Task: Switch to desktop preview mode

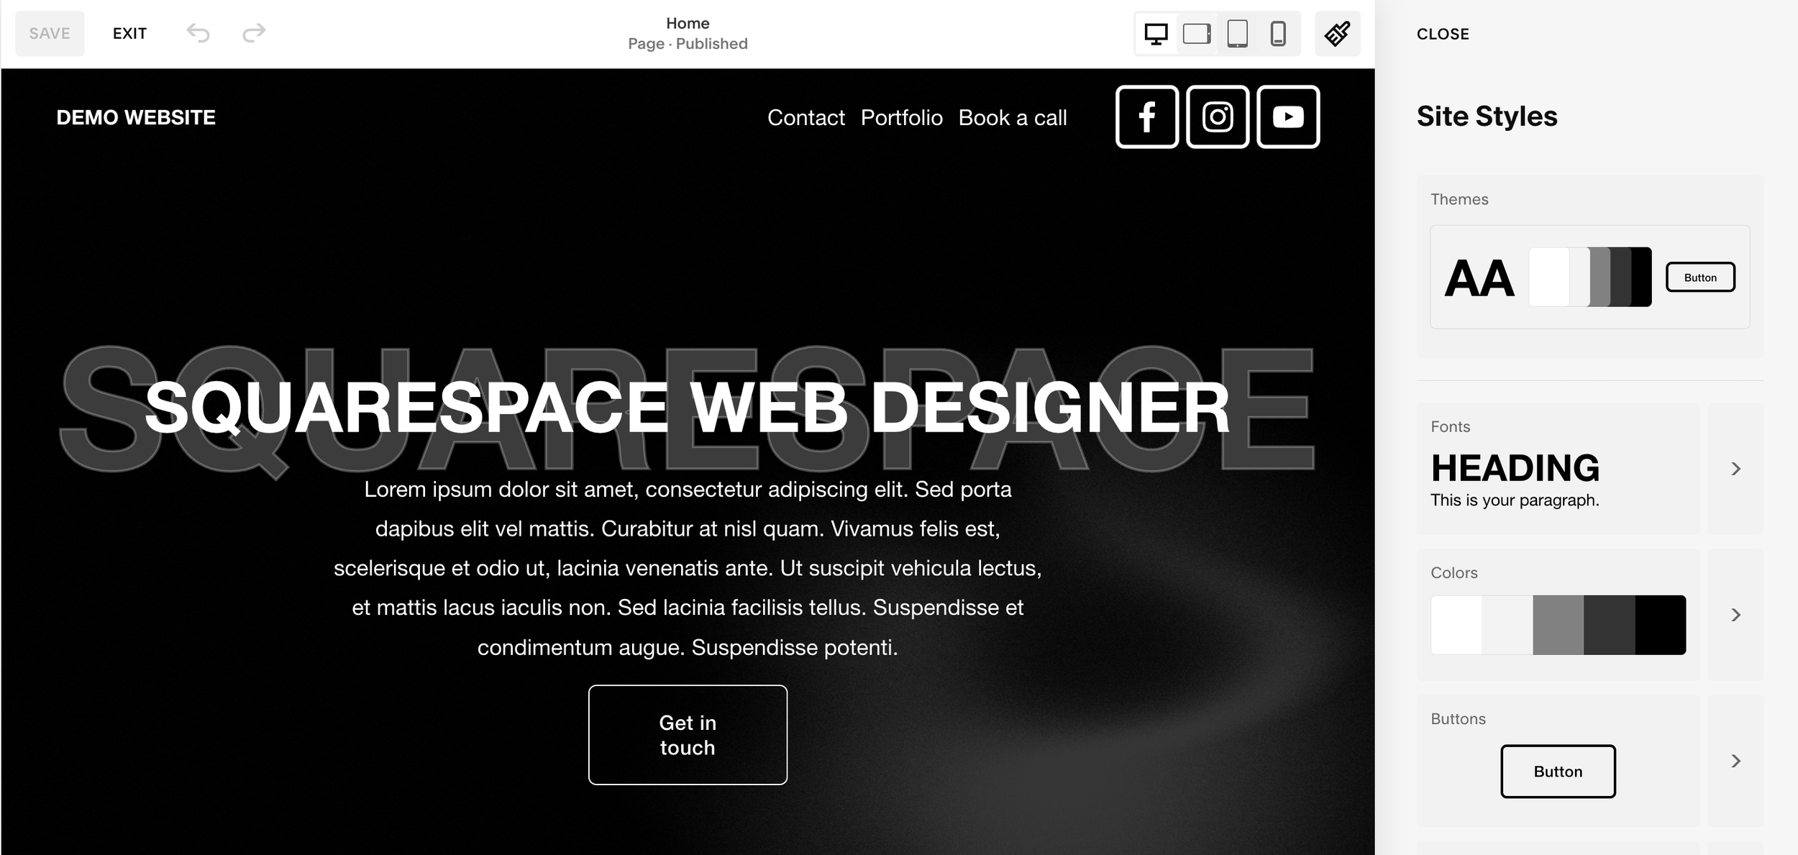Action: [x=1156, y=33]
